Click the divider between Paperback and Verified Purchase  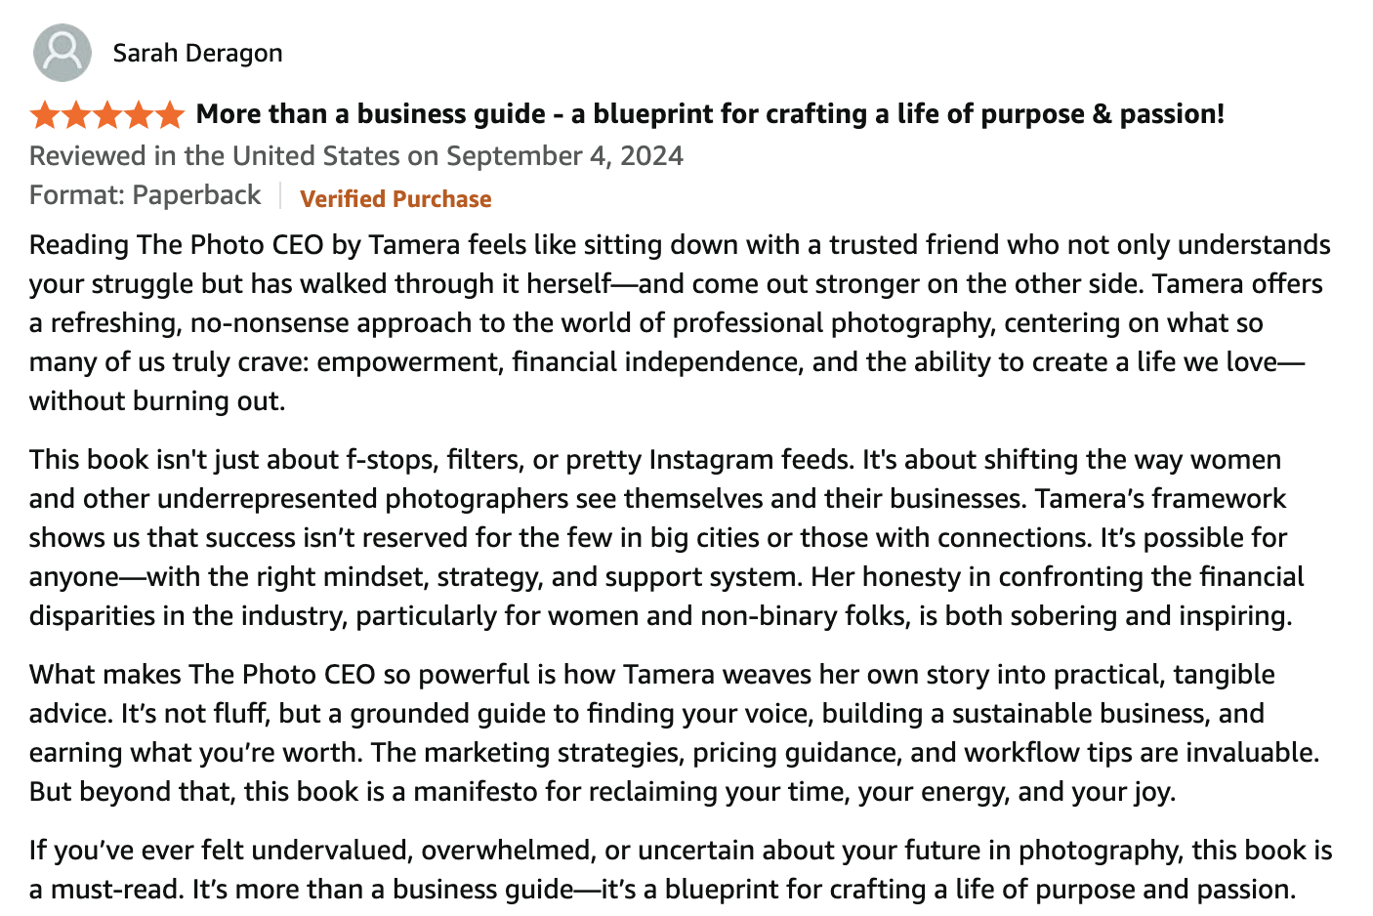point(280,195)
